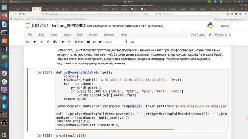Dismiss the network login notification bar
Viewport: 248px width, 139px height.
point(245,19)
